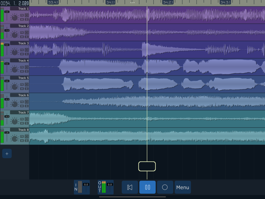Arm Track 1 for recording
The width and height of the screenshot is (265, 199).
[26, 15]
